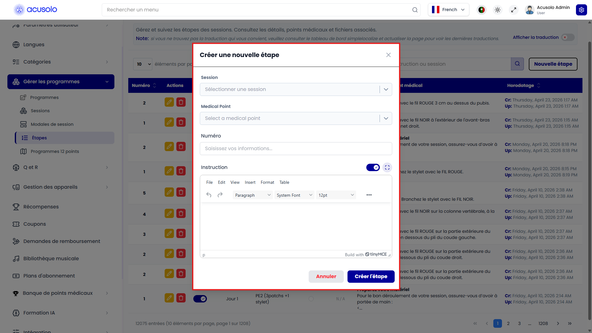Open the editor View menu
This screenshot has width=592, height=333.
point(235,182)
